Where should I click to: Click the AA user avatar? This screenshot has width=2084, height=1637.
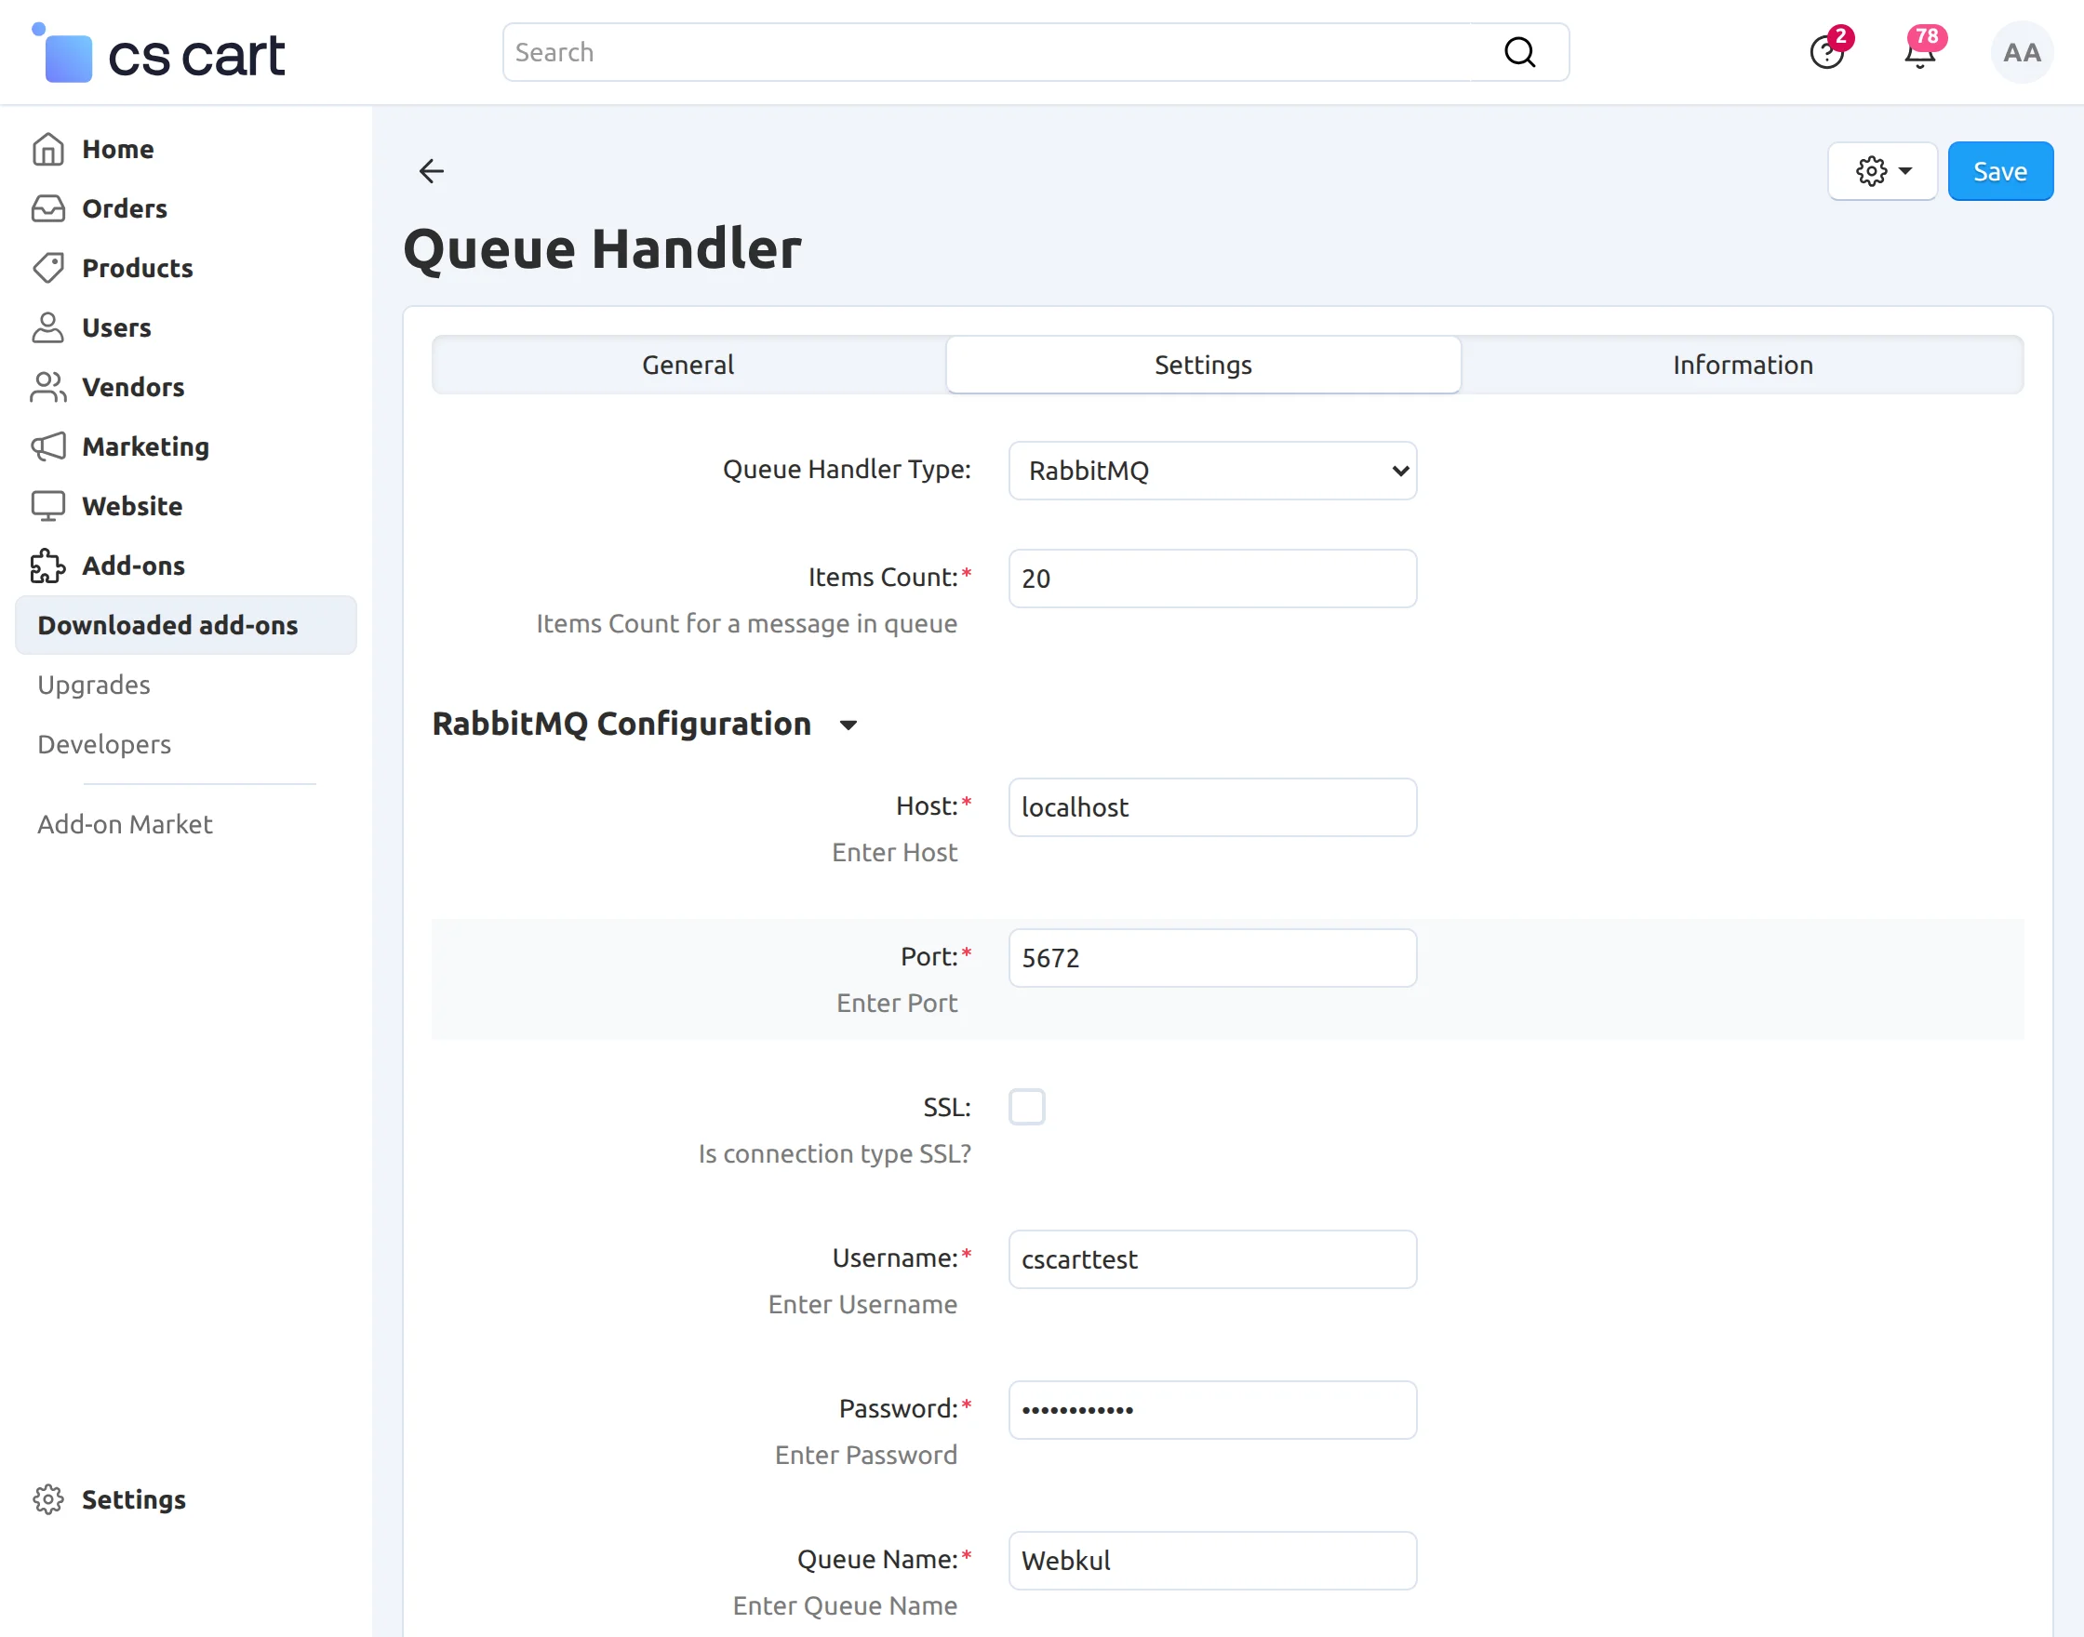(x=2021, y=53)
